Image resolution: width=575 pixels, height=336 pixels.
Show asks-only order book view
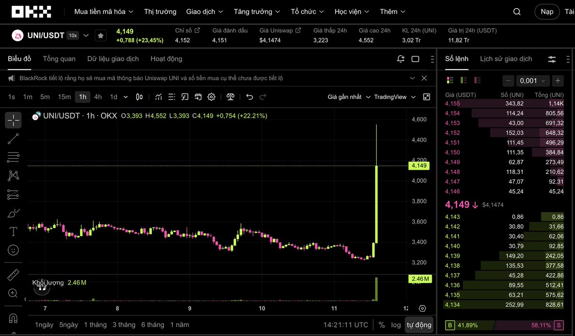pyautogui.click(x=477, y=80)
